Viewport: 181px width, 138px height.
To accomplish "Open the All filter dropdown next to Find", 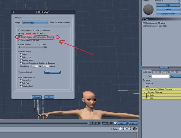I will coord(176,76).
